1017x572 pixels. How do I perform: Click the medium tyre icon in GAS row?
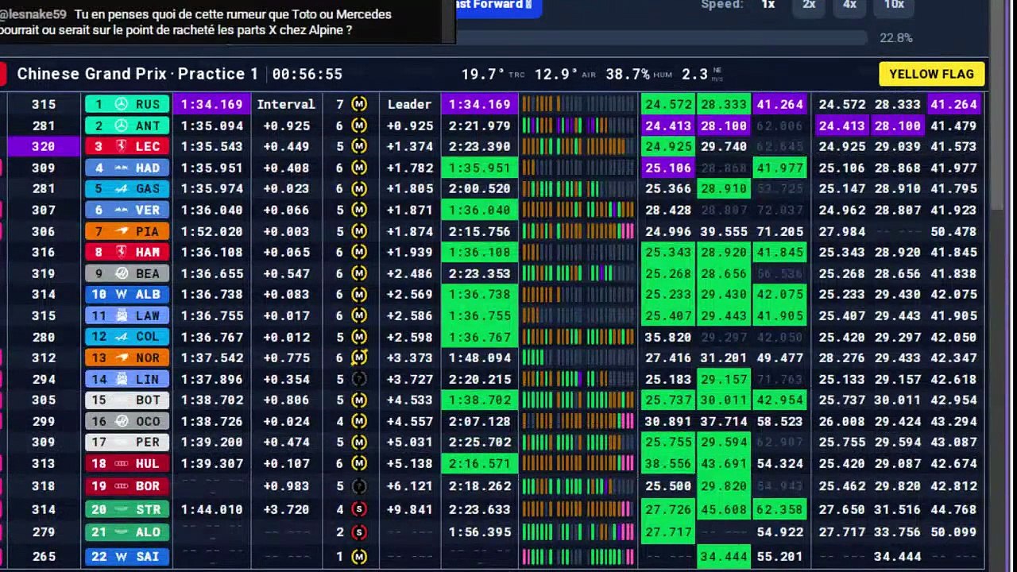tap(359, 189)
